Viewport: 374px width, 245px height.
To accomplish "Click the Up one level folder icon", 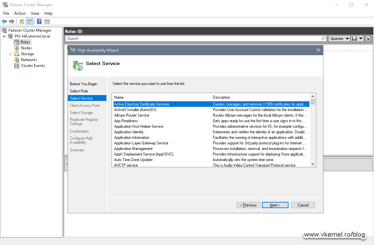I will point(22,22).
